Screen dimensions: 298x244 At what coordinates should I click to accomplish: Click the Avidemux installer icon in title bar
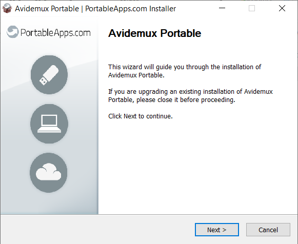click(7, 9)
